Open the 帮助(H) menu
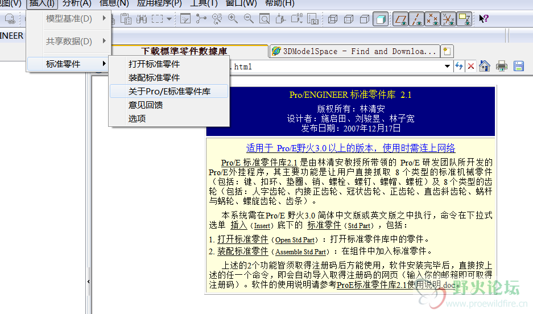533x314 pixels. point(280,3)
